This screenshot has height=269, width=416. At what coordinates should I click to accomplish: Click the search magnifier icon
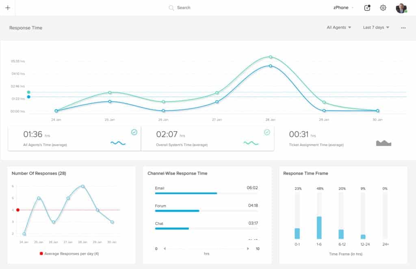click(x=171, y=8)
